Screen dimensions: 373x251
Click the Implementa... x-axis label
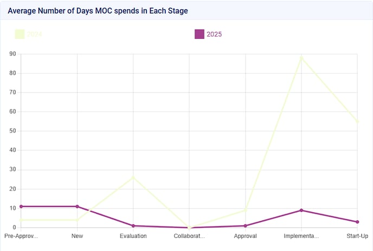(301, 236)
